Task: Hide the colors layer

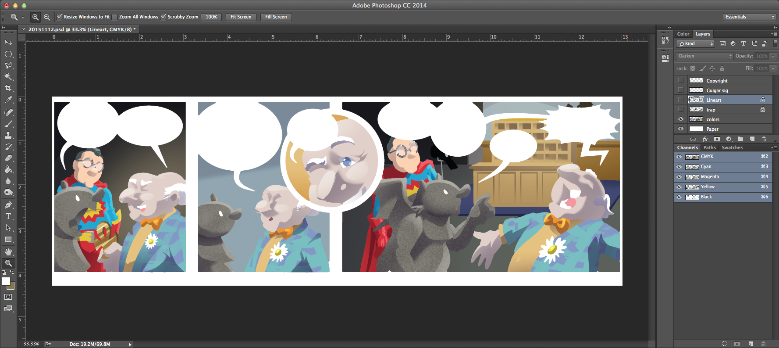Action: point(681,119)
